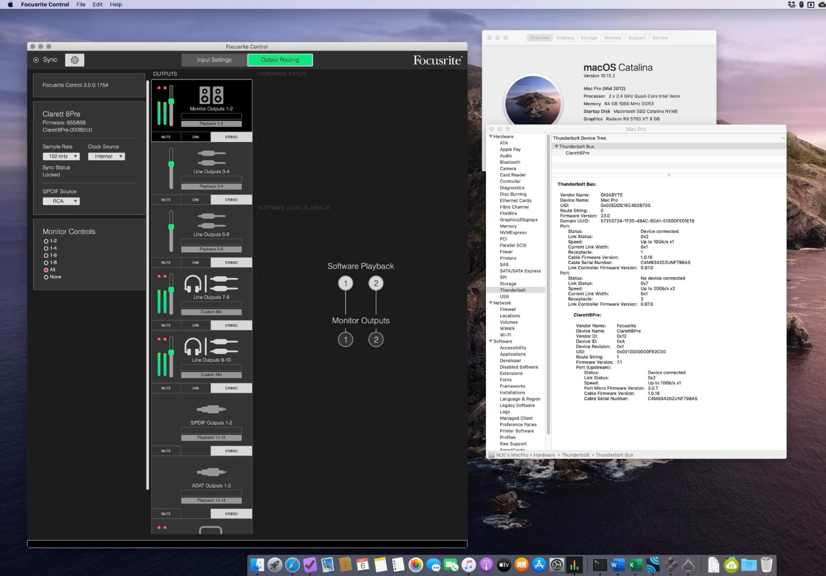This screenshot has height=576, width=826.
Task: Select monitor control option 1-2
Action: click(x=46, y=241)
